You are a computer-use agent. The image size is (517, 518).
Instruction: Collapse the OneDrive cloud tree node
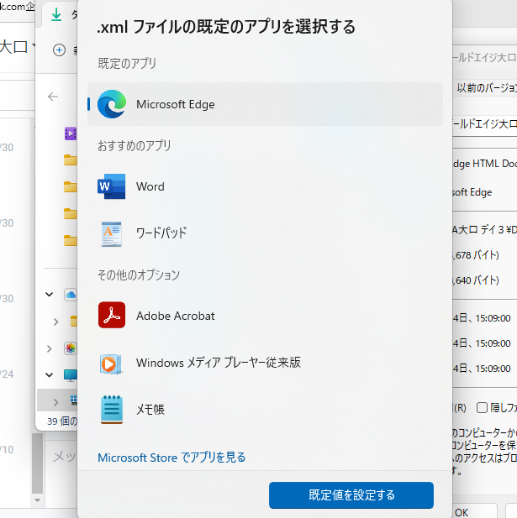[x=49, y=295]
